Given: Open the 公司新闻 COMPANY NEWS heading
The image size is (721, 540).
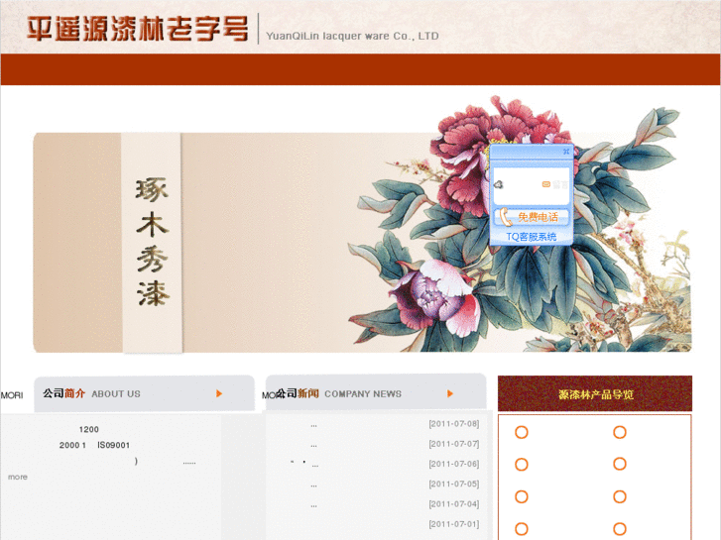Looking at the screenshot, I should pyautogui.click(x=338, y=394).
